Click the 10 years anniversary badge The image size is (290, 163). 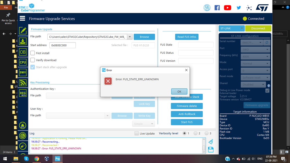click(x=207, y=8)
